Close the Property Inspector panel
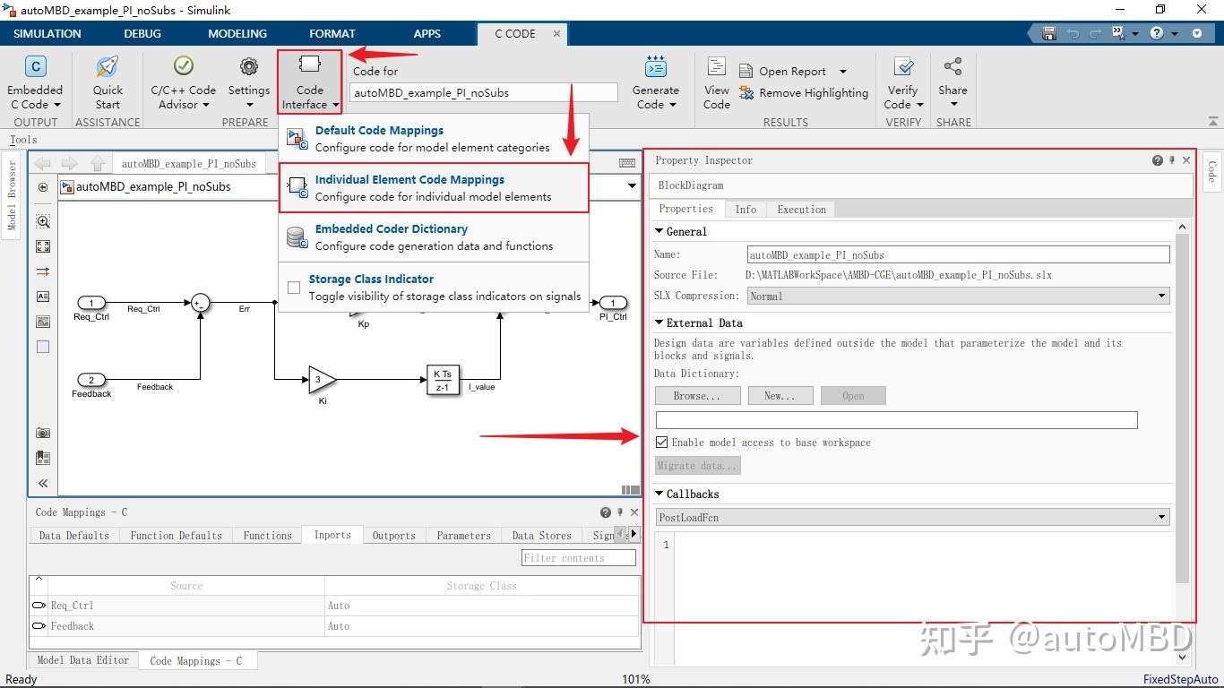The image size is (1224, 688). coord(1186,160)
